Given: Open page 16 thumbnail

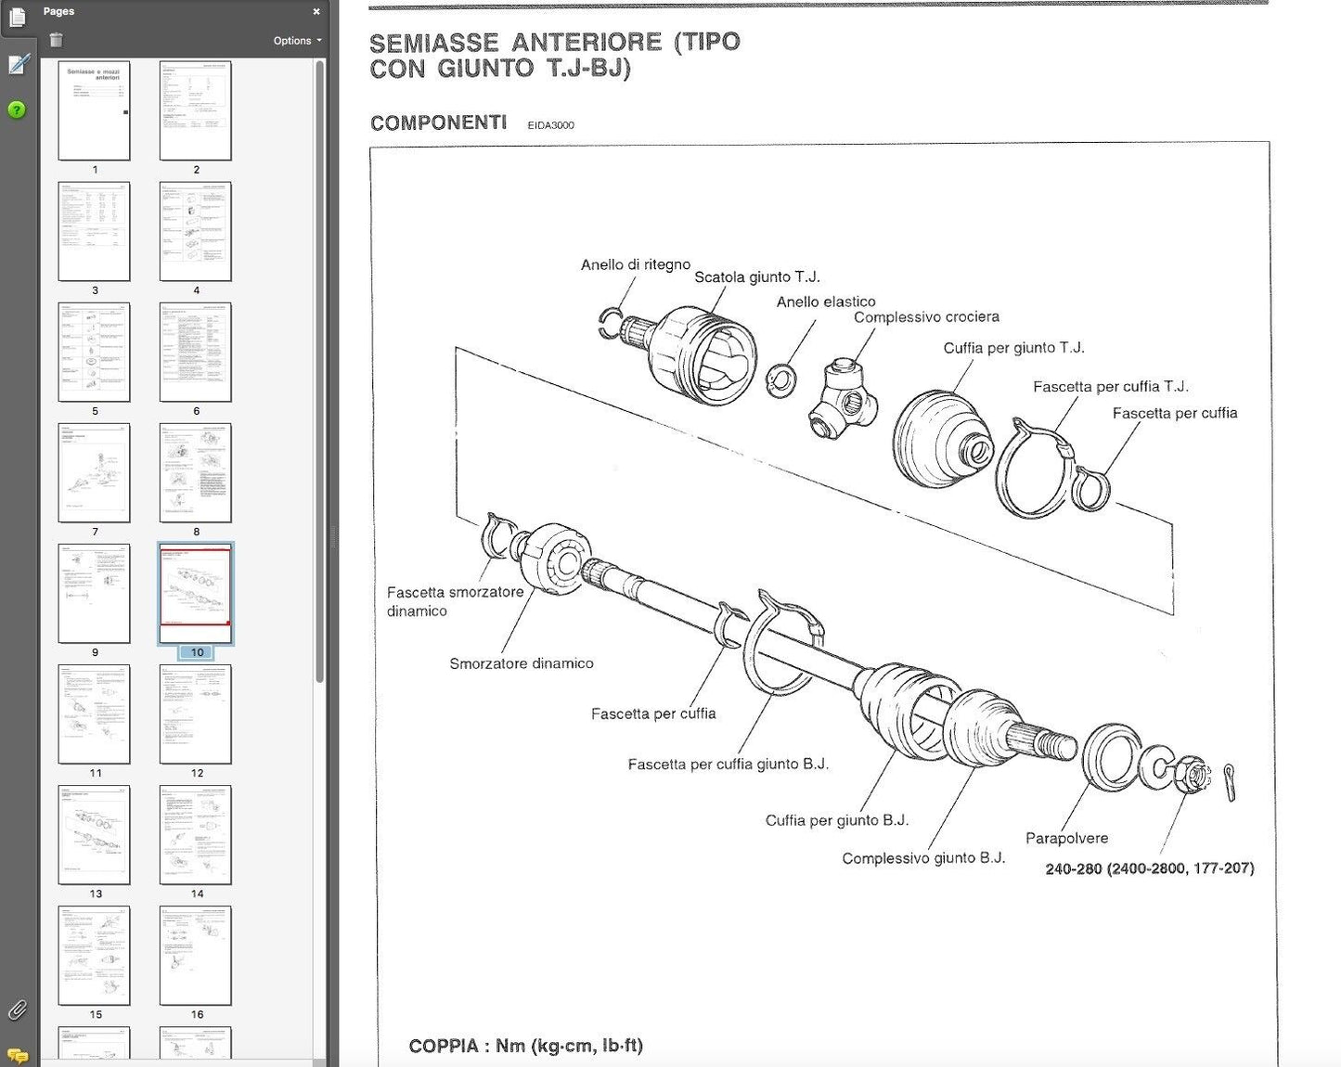Looking at the screenshot, I should coord(196,956).
